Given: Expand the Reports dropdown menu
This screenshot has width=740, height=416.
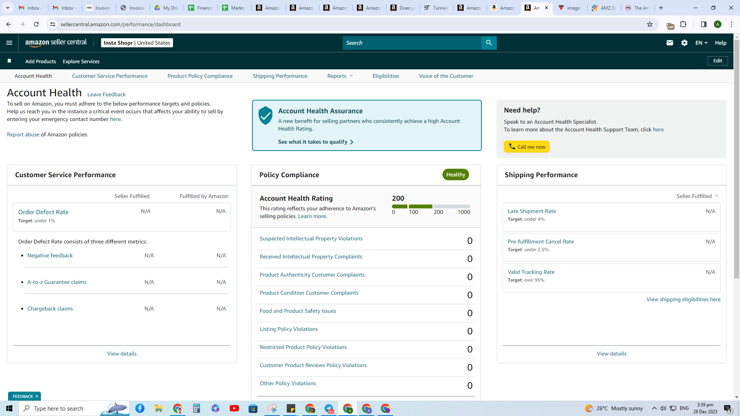Looking at the screenshot, I should [340, 76].
